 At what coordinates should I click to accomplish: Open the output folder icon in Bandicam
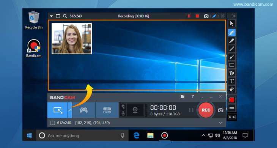pos(183,97)
